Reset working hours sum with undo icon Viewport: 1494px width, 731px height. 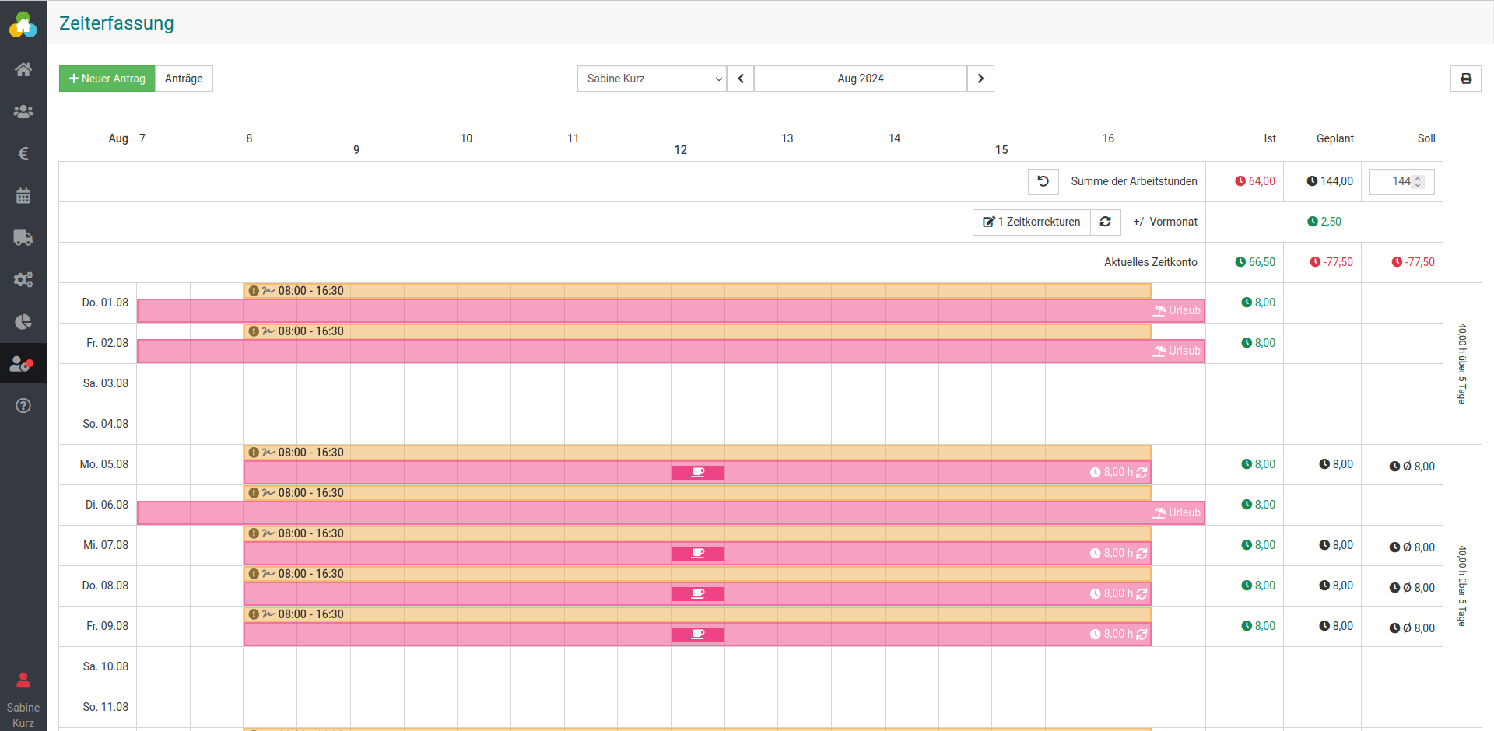(x=1043, y=181)
